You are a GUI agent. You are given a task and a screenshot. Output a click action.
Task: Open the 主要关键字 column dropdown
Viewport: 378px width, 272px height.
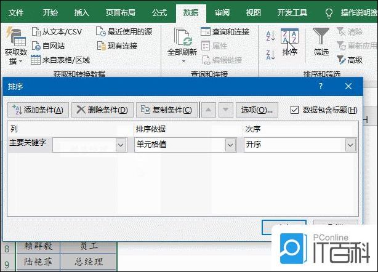tap(121, 145)
